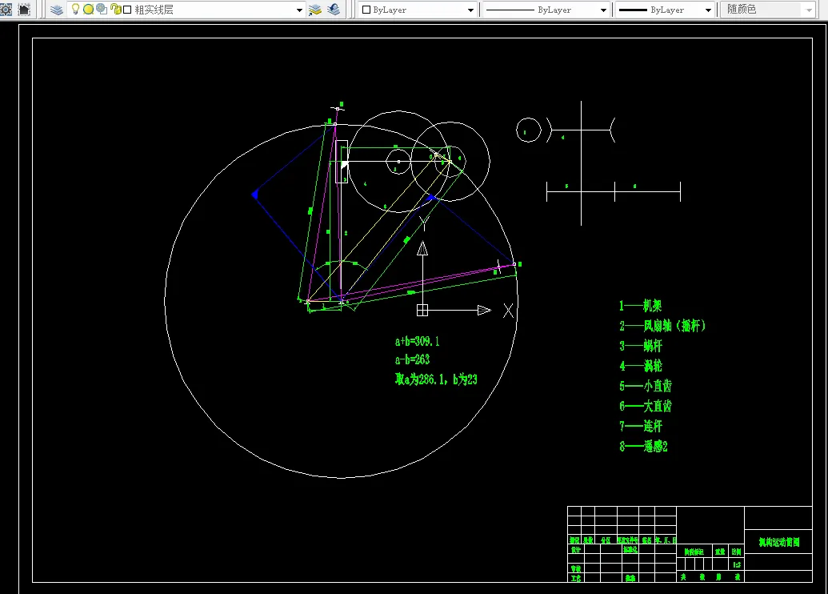Open the ByLayer linetype dropdown

tap(603, 10)
